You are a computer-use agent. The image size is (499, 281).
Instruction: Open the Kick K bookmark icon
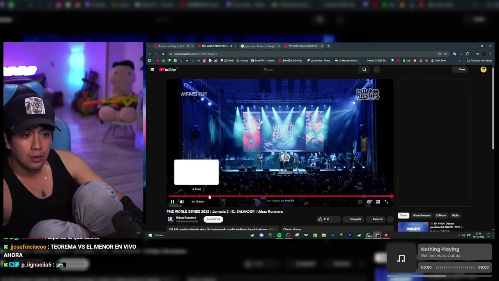163,60
